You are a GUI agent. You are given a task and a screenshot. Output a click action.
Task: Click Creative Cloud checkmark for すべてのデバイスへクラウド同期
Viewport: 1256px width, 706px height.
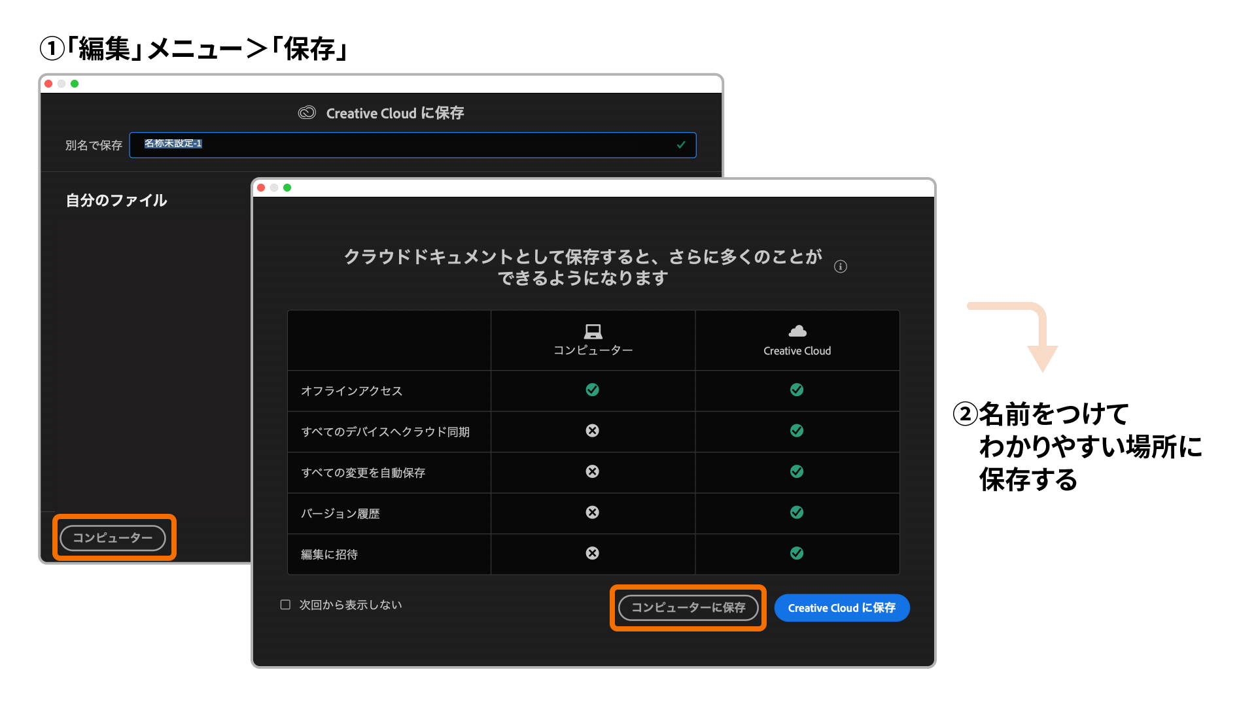796,431
